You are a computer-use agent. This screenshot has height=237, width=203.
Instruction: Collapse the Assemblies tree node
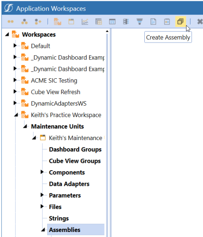point(43,230)
